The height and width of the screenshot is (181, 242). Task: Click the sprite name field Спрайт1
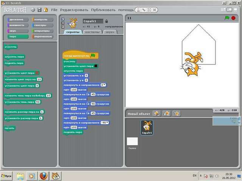(x=93, y=21)
